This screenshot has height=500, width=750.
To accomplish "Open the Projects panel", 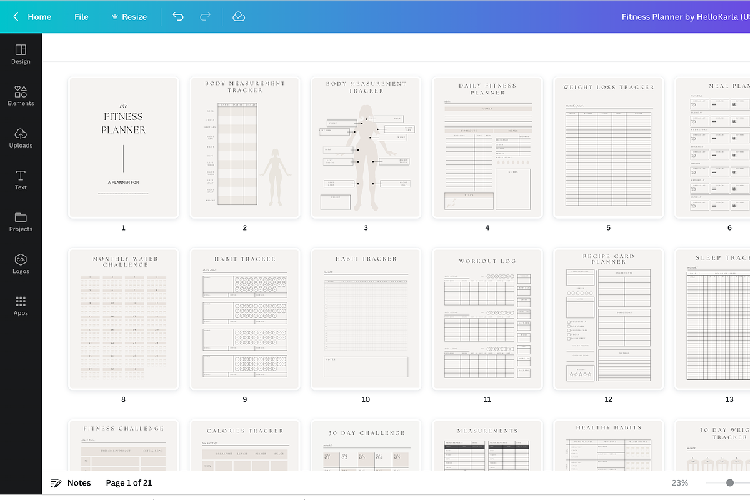I will tap(21, 222).
